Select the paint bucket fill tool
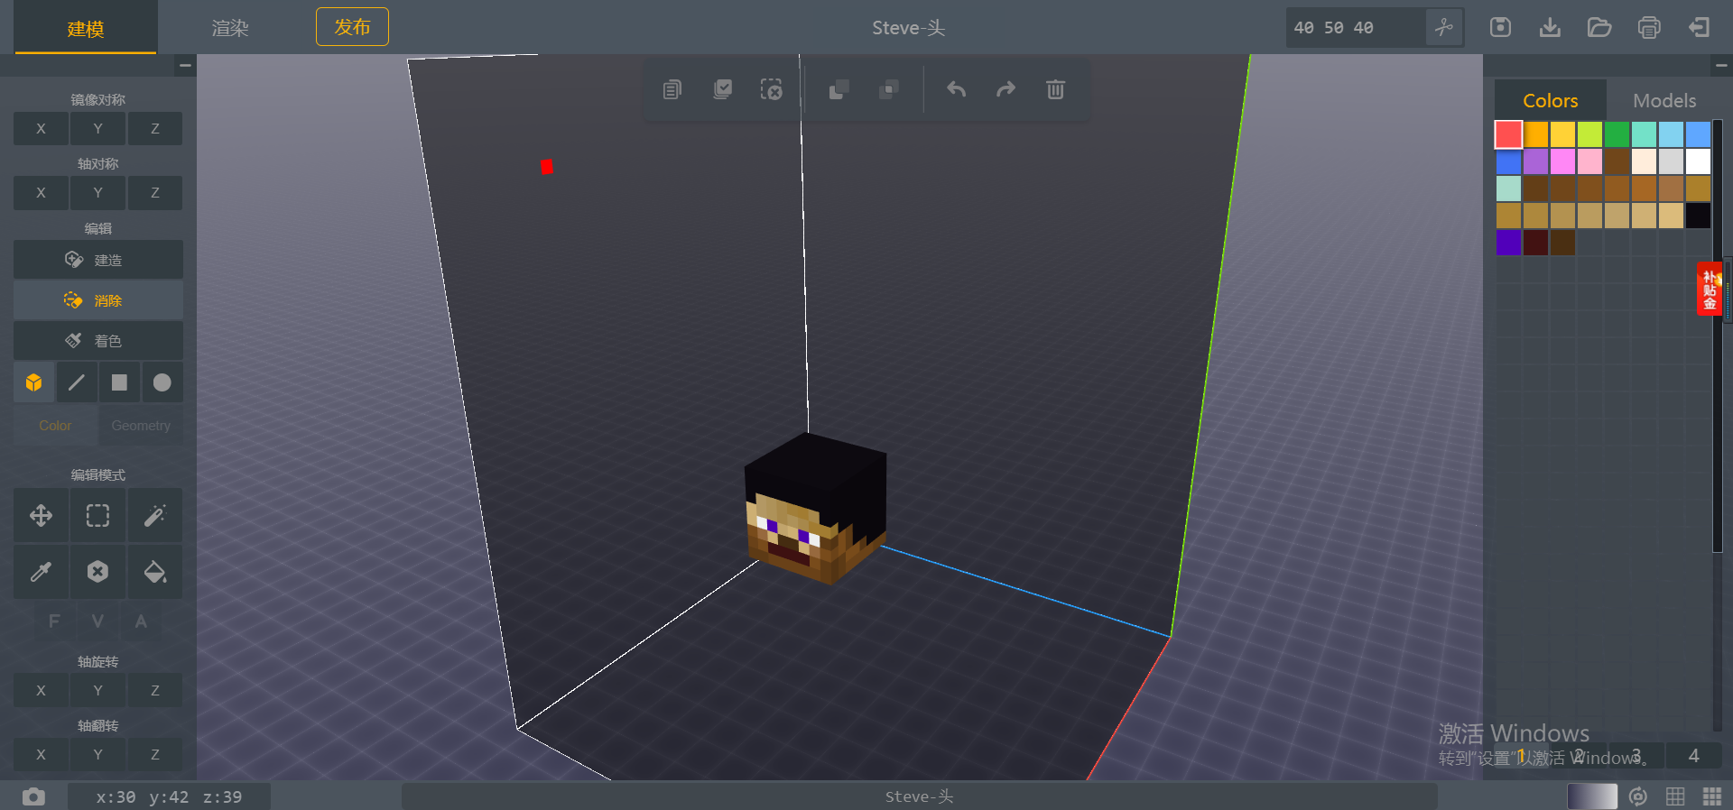This screenshot has height=810, width=1733. [x=155, y=572]
